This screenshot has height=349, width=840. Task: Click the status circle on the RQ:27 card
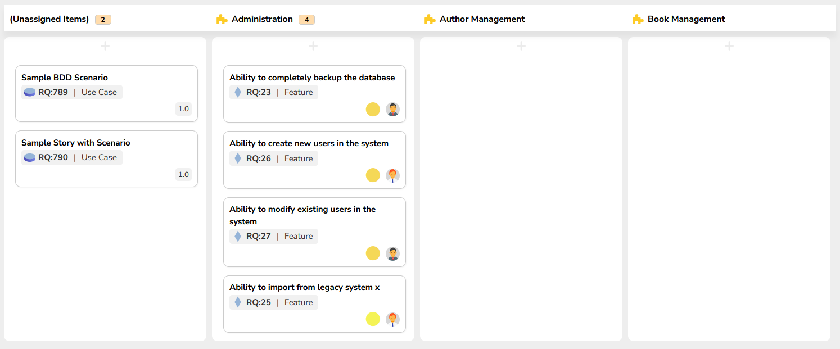pos(373,253)
